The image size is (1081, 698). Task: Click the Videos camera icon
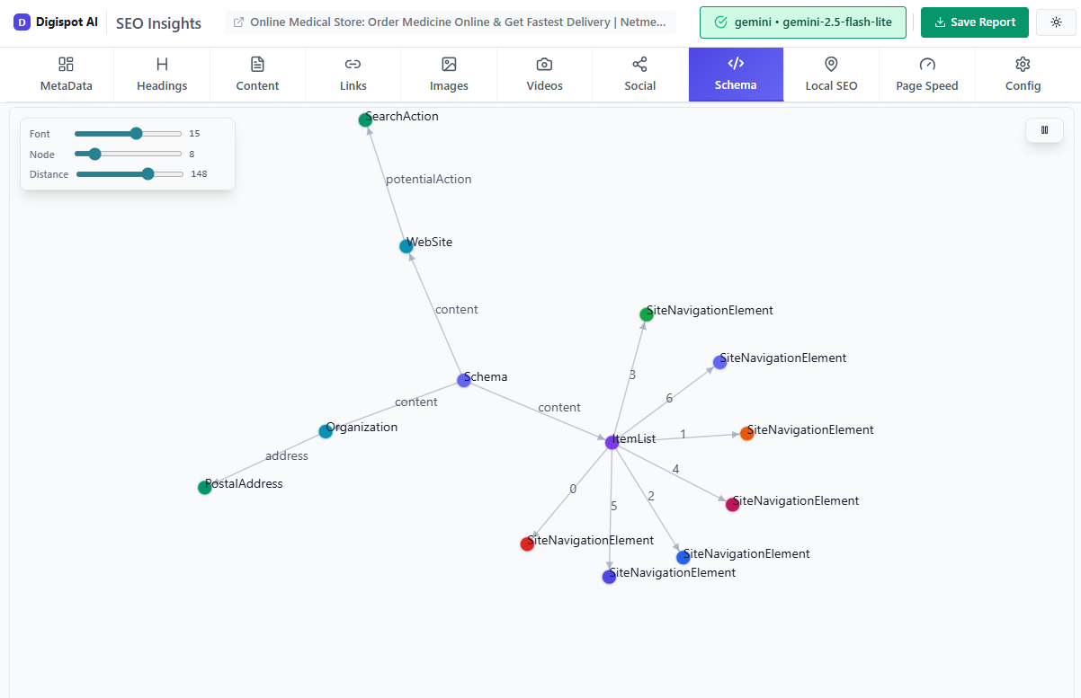pyautogui.click(x=544, y=65)
